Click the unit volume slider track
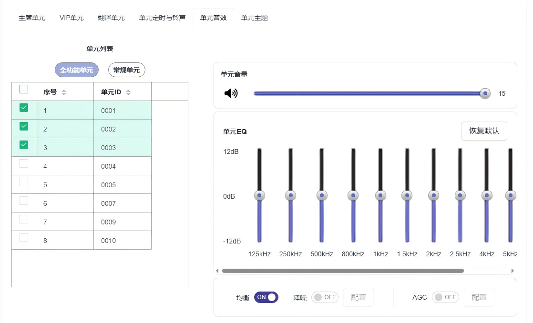 pyautogui.click(x=369, y=93)
